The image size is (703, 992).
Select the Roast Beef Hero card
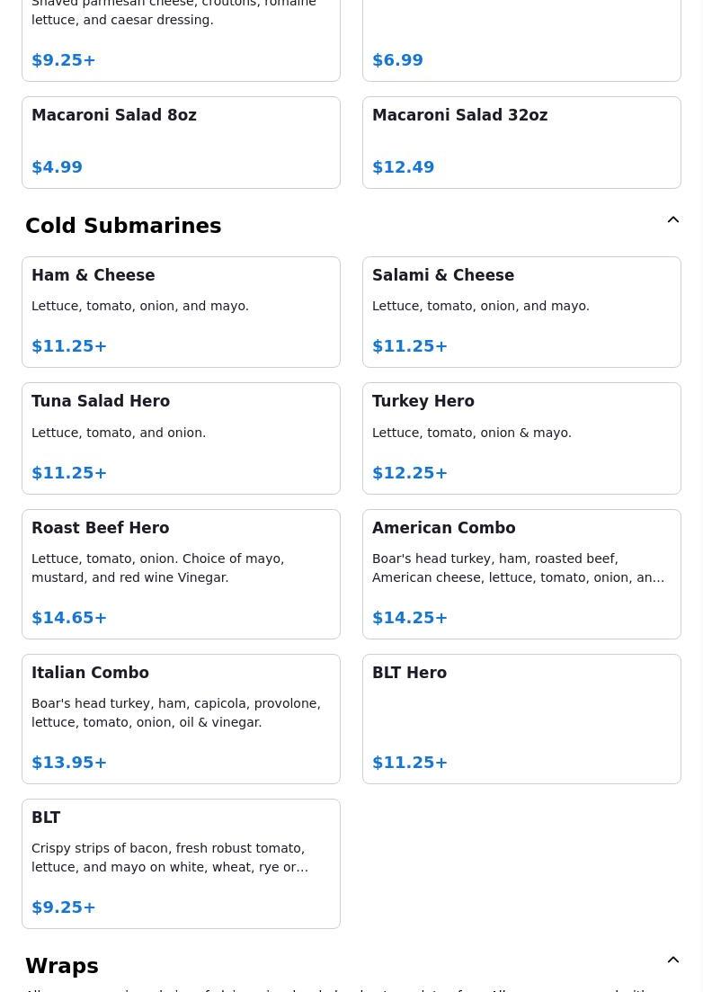coord(181,574)
